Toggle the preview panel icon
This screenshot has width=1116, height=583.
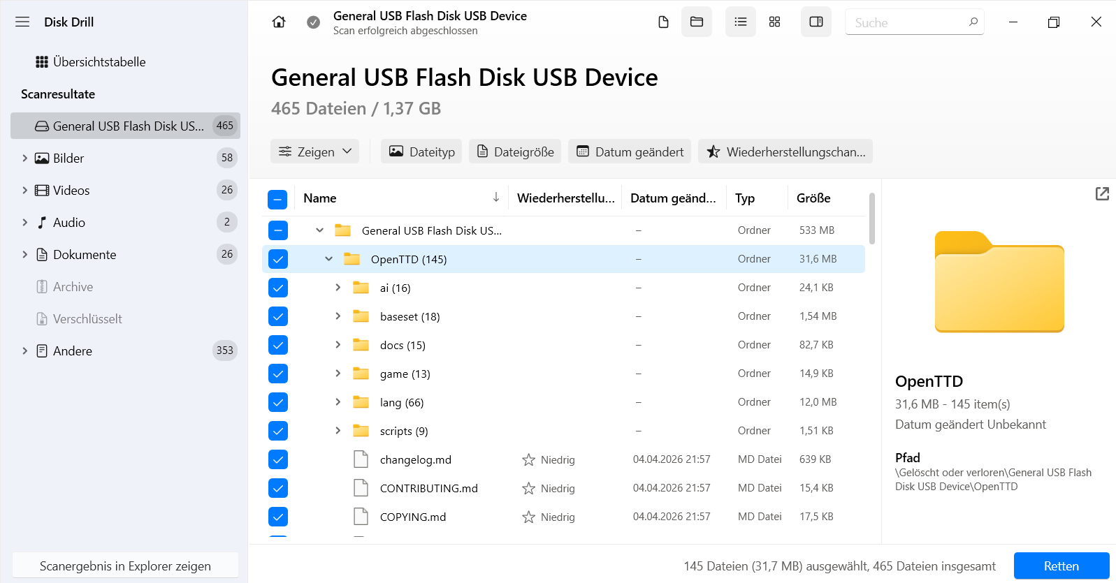(x=816, y=22)
